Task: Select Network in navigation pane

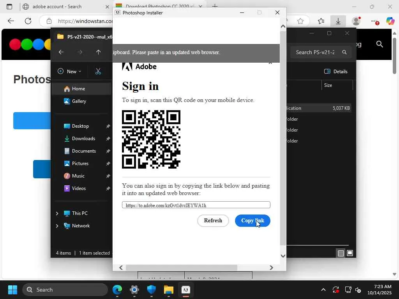Action: (81, 226)
